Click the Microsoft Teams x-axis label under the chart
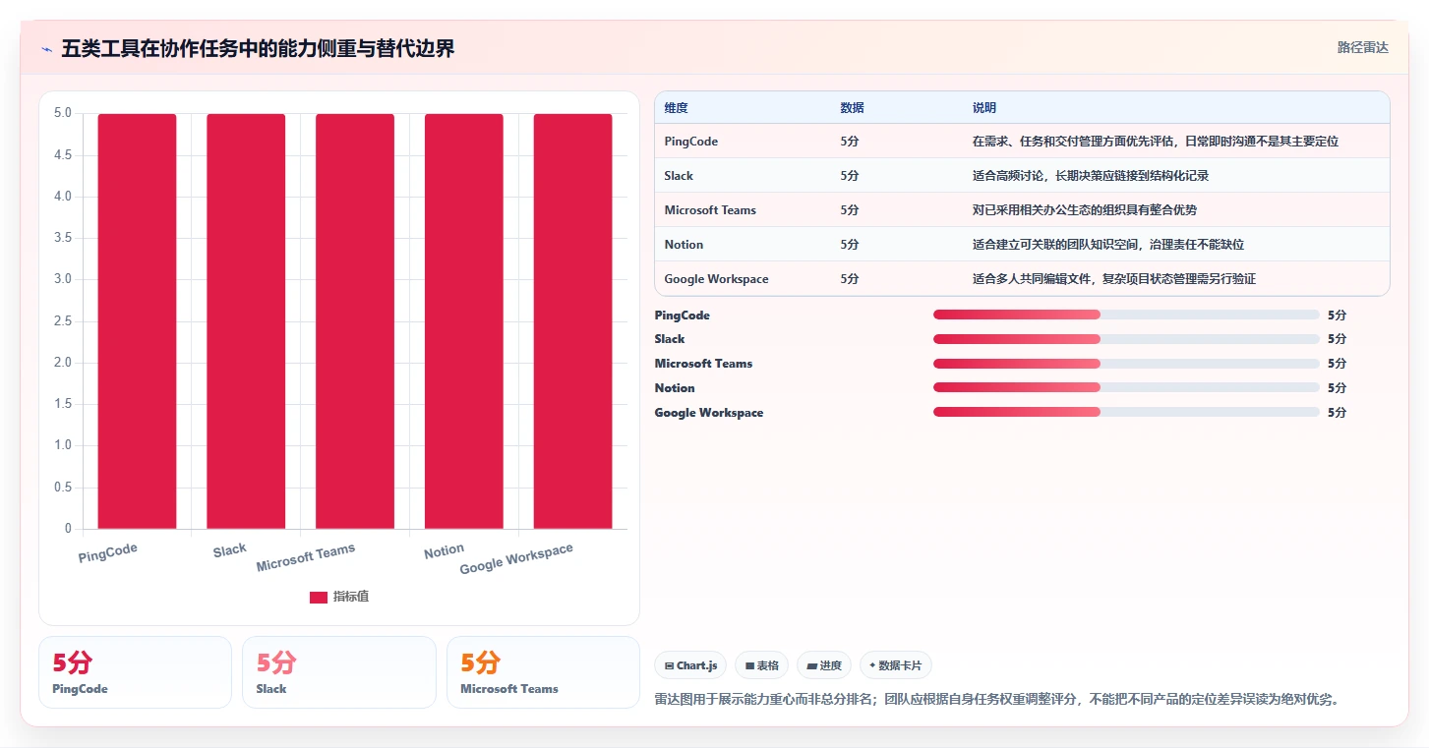Screen dimensions: 1429x748 [x=306, y=558]
